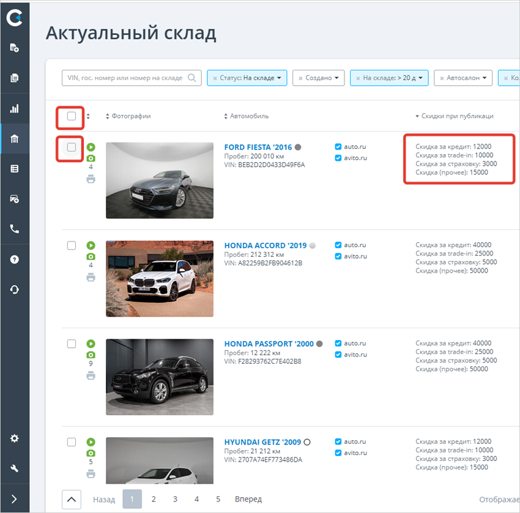Click the app logo in sidebar
The width and height of the screenshot is (520, 513).
pyautogui.click(x=14, y=18)
